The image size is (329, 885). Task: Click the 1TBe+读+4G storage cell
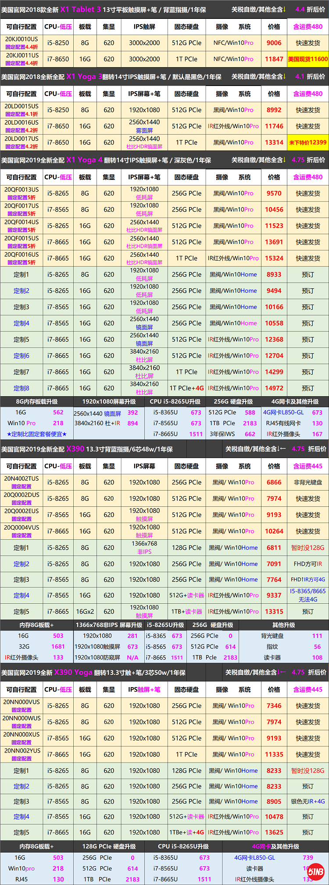coord(187,832)
